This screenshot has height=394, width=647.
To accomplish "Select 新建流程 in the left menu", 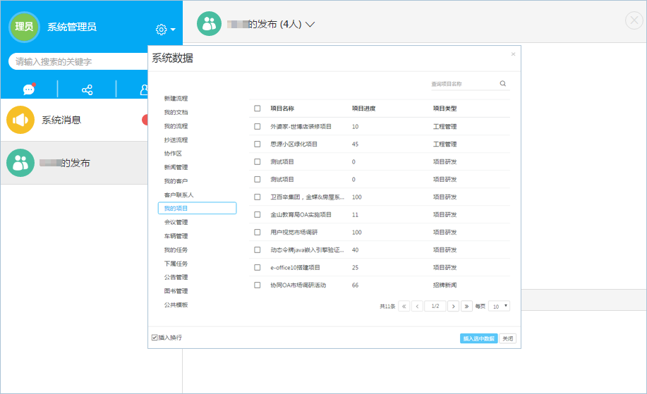I will pyautogui.click(x=176, y=99).
